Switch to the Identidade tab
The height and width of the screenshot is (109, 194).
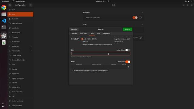pyautogui.click(x=84, y=34)
